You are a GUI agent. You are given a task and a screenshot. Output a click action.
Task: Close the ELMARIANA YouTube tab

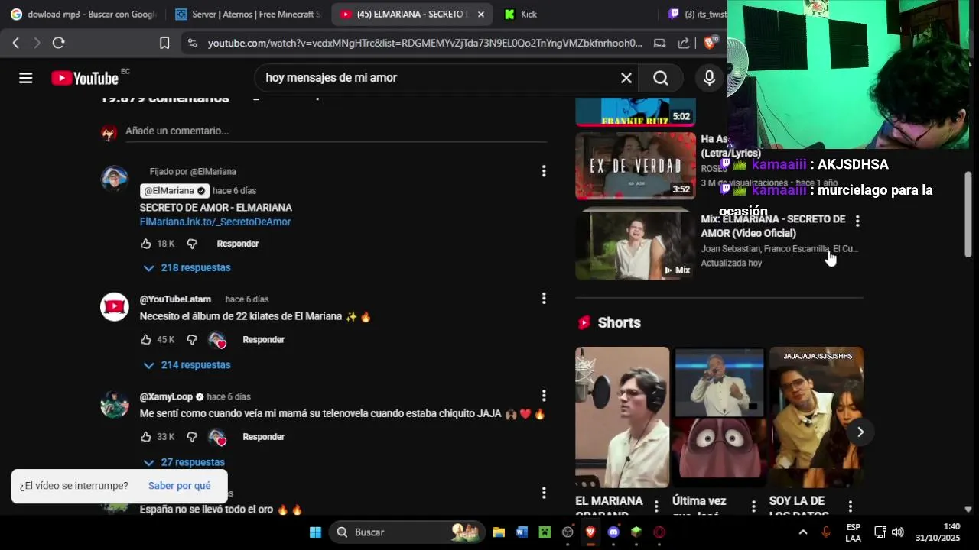[x=481, y=15]
